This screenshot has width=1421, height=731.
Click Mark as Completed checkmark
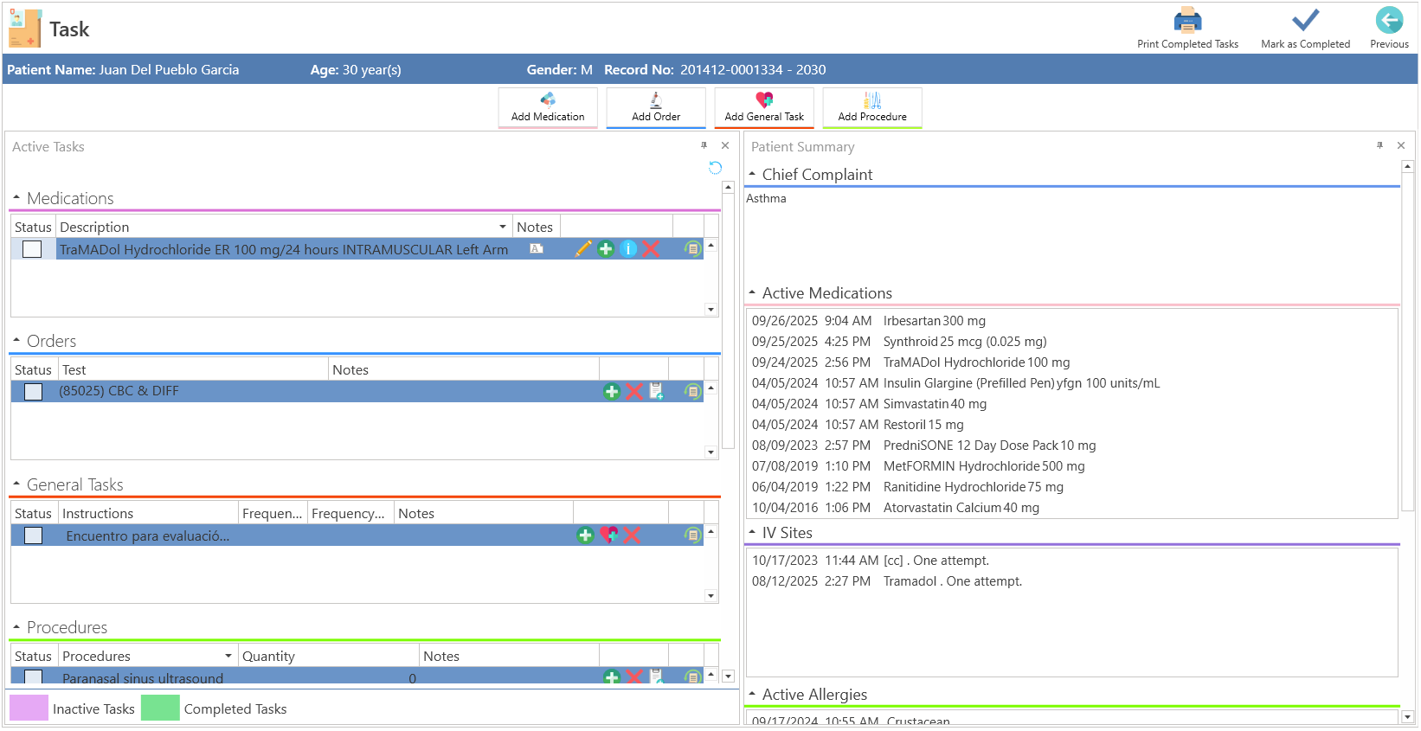1304,20
